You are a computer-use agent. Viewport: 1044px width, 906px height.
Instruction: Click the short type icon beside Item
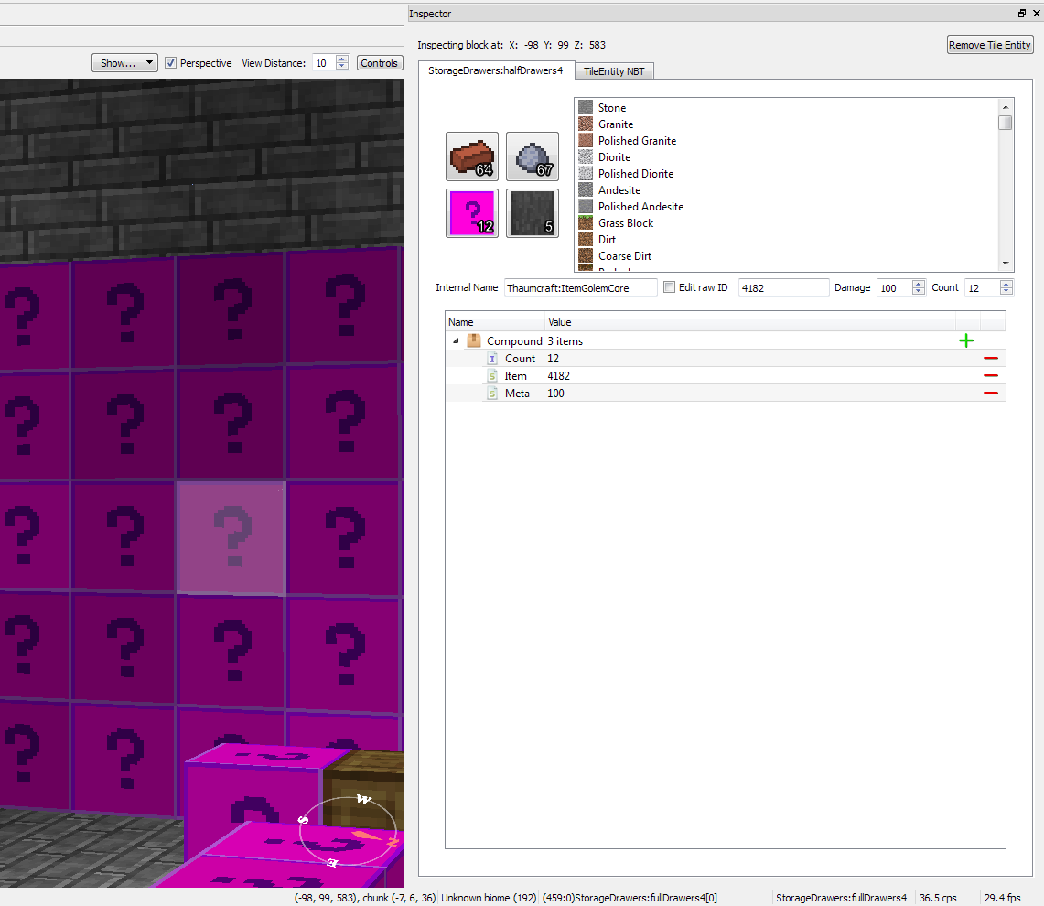tap(492, 376)
